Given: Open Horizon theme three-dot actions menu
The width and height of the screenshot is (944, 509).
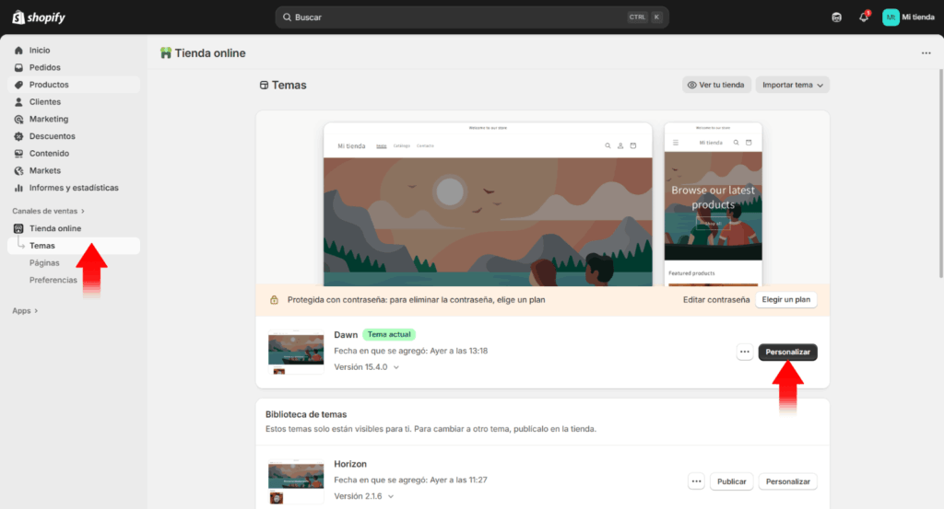Looking at the screenshot, I should [696, 481].
